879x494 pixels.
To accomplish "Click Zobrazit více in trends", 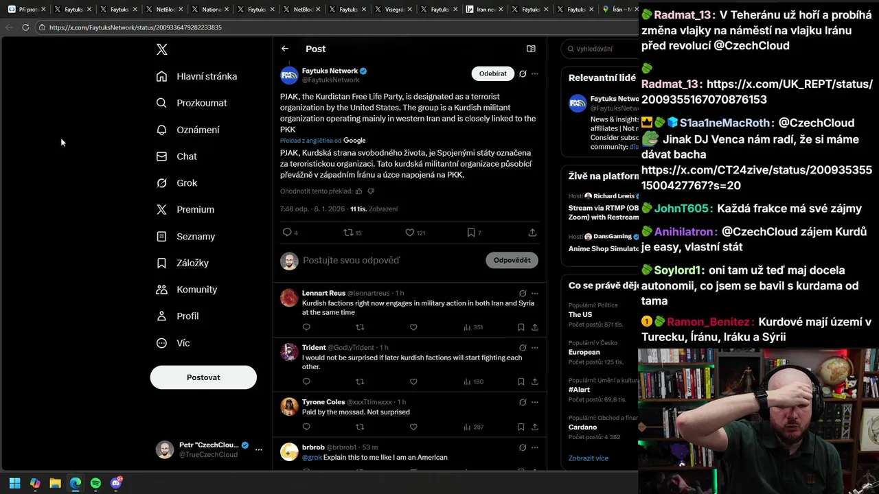I will (589, 458).
